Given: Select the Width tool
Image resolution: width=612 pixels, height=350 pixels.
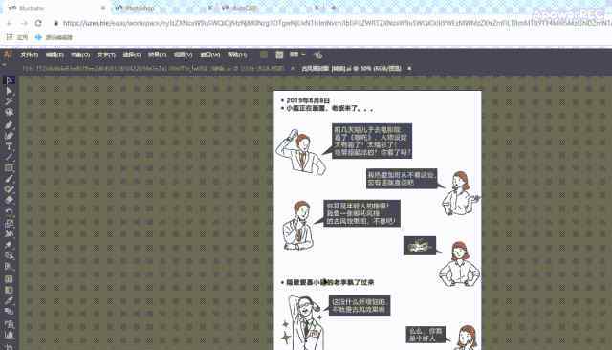Looking at the screenshot, I should pos(10,233).
